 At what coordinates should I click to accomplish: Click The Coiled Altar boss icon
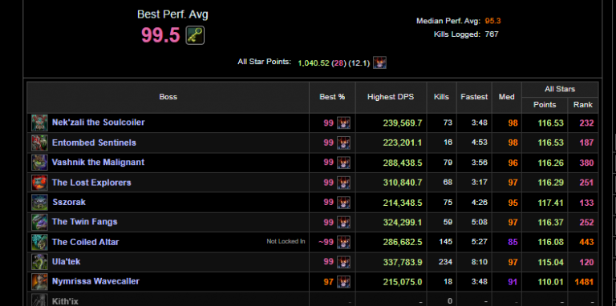[x=39, y=242]
